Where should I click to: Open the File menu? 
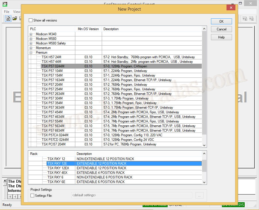[x=7, y=12]
